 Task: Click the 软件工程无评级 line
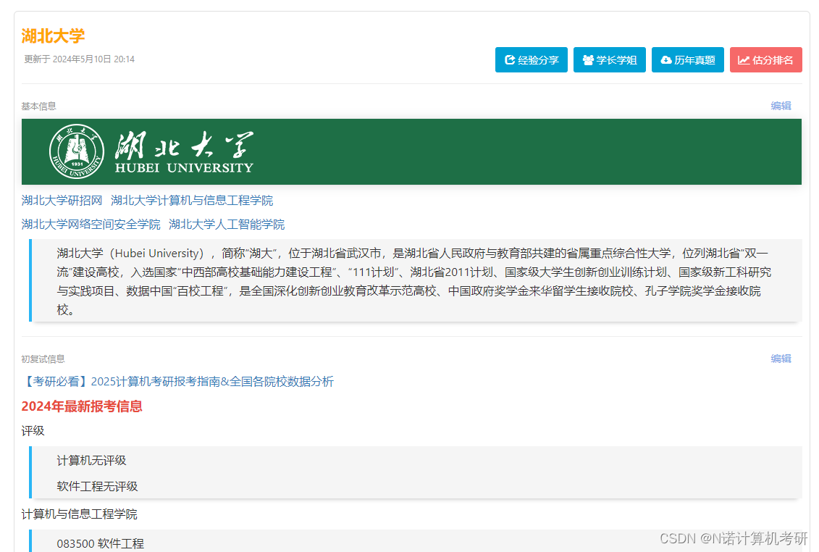pos(97,487)
